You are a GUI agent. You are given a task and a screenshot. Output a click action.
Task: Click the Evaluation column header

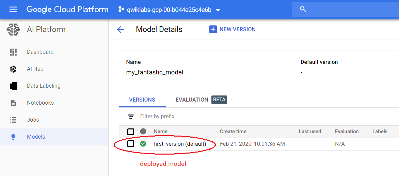pos(347,131)
